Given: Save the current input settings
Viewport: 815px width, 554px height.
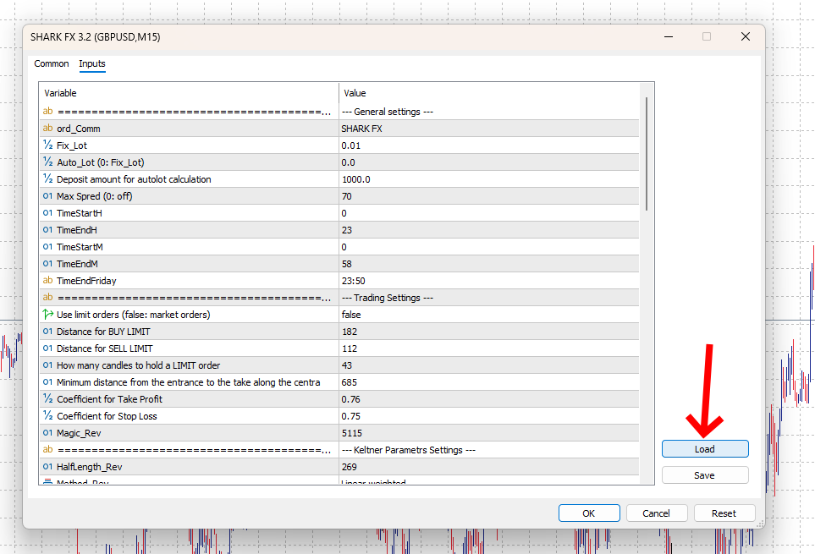Looking at the screenshot, I should pyautogui.click(x=705, y=475).
